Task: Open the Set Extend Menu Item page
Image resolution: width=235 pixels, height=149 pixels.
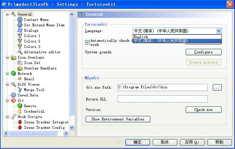Action: (x=44, y=25)
